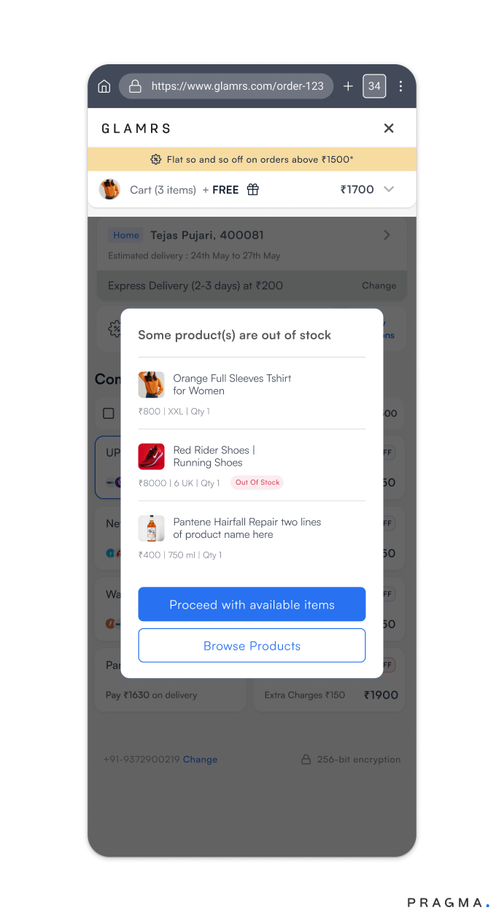Open address details arrow for Tejas Pujari
Screen dimensions: 504x921
click(x=387, y=235)
